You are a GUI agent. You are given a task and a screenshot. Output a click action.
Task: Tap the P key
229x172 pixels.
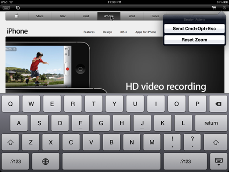coord(198,104)
